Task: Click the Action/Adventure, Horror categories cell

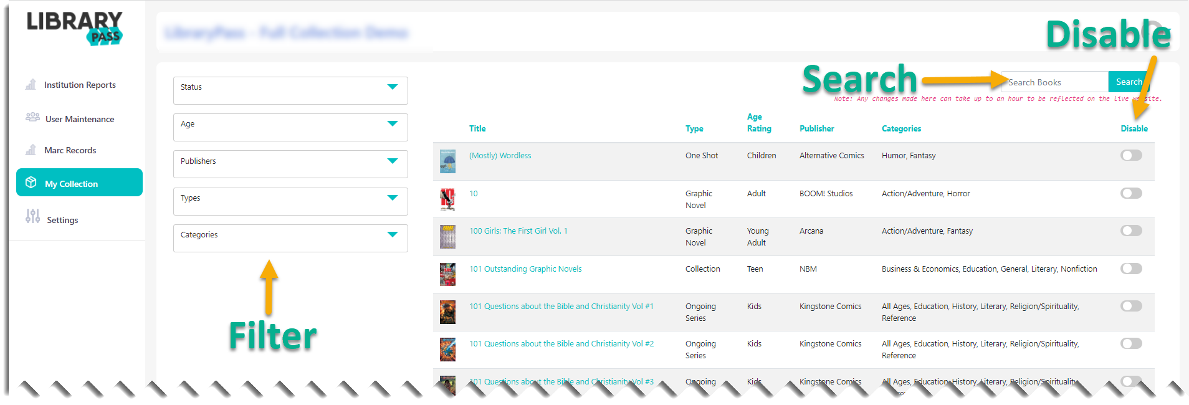Action: click(926, 194)
